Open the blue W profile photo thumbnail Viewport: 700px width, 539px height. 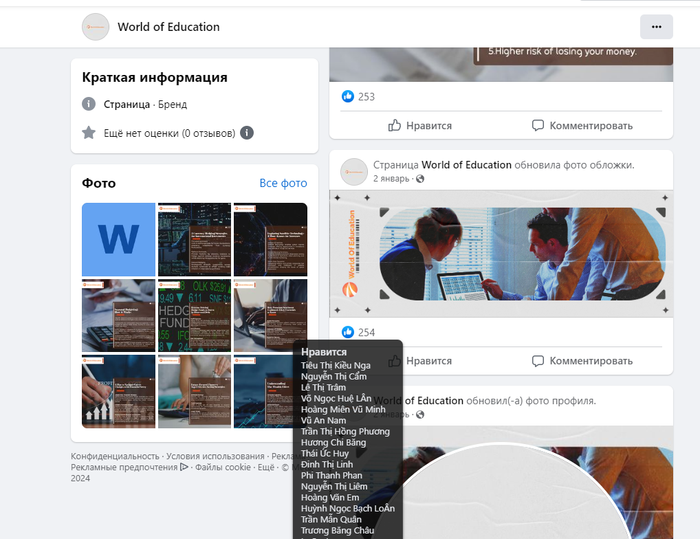click(x=119, y=240)
